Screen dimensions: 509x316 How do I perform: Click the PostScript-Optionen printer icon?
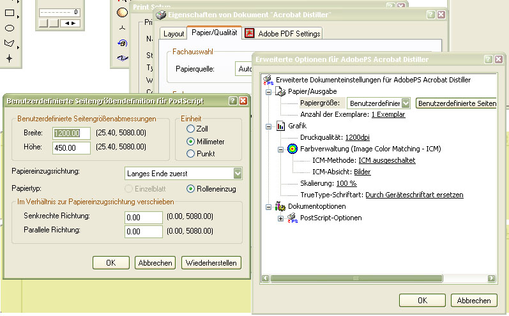[292, 218]
